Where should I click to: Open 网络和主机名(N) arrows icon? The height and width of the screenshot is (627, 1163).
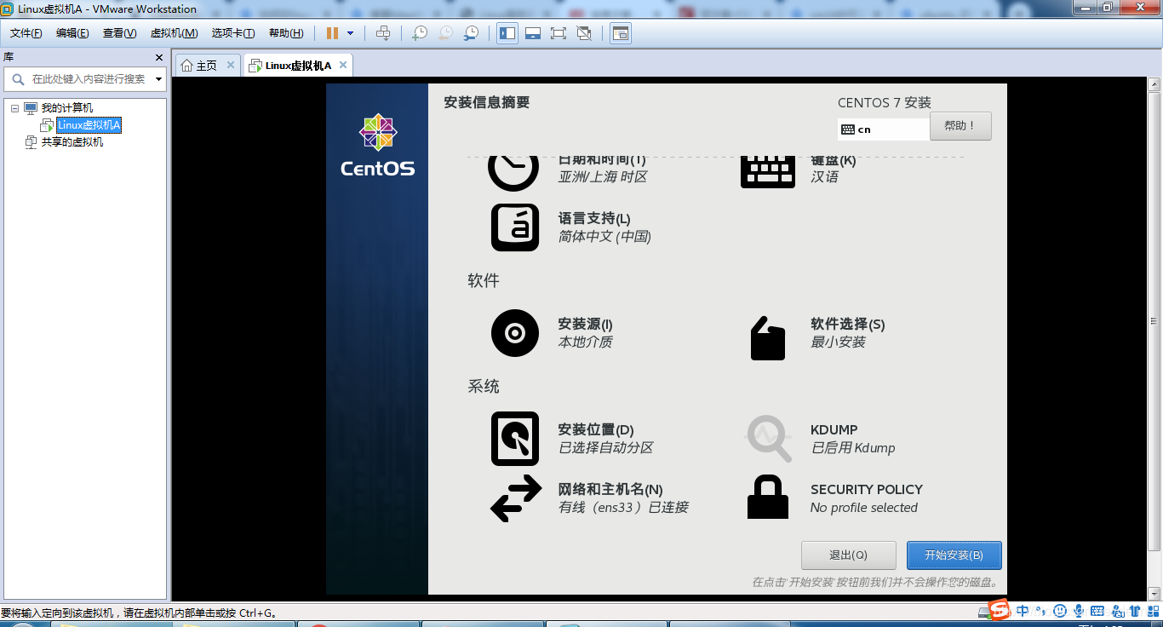click(516, 498)
